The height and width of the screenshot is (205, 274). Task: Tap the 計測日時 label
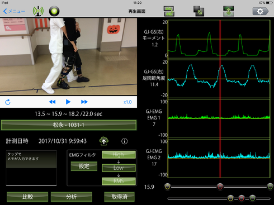(x=17, y=141)
